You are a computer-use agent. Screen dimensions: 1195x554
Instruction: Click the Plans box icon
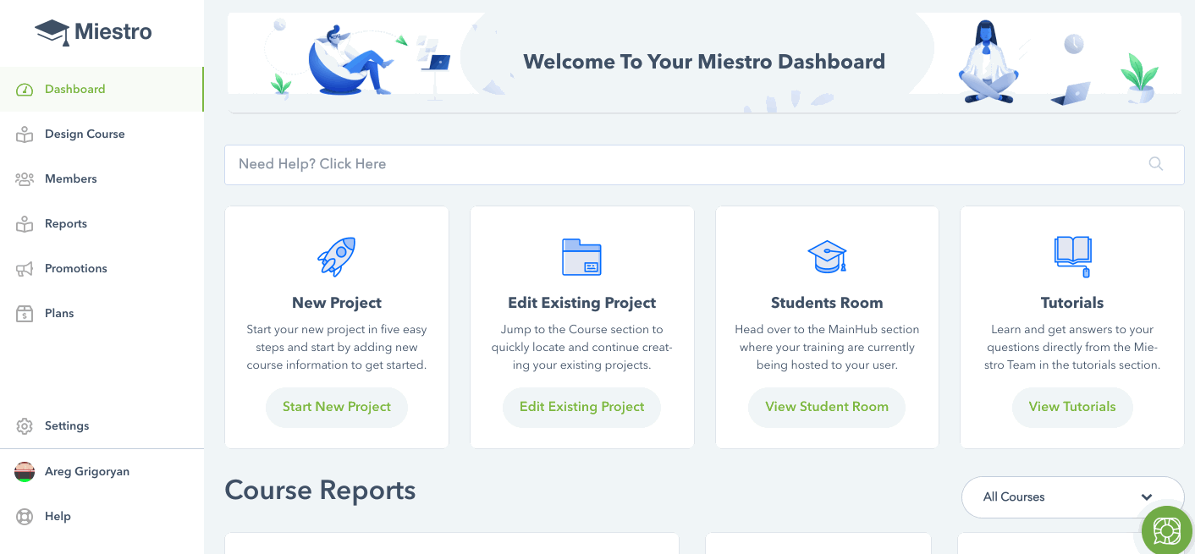point(25,314)
